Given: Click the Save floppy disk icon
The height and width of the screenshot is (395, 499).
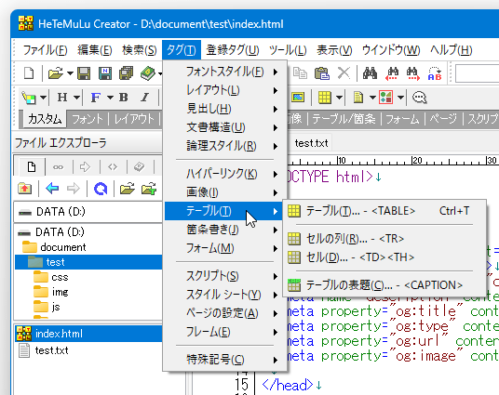Looking at the screenshot, I should 84,73.
